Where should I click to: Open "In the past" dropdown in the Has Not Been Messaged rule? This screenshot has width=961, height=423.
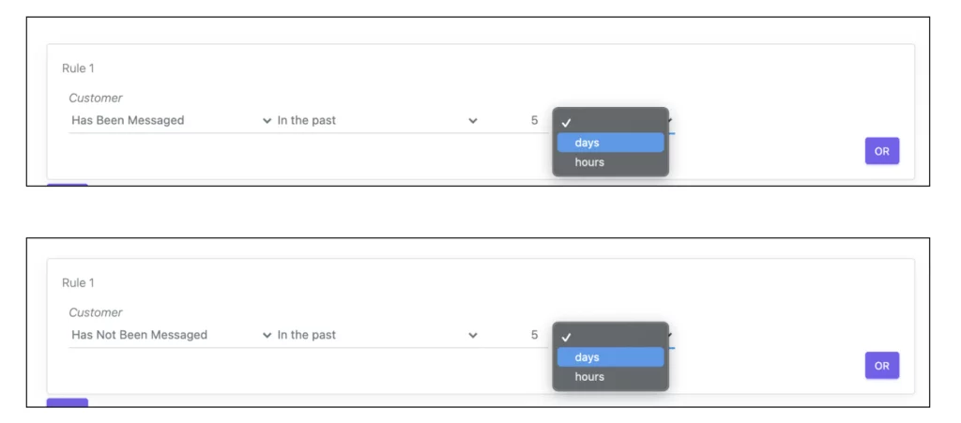point(377,336)
